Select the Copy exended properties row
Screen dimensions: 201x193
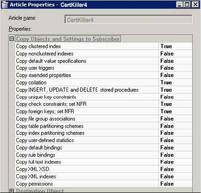(104, 75)
